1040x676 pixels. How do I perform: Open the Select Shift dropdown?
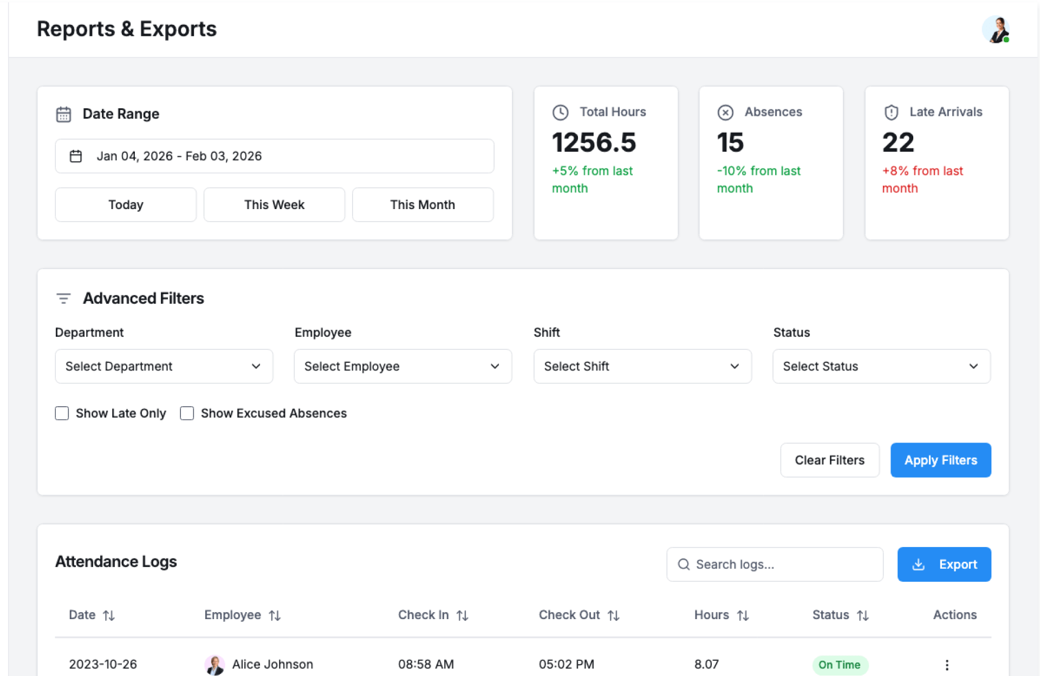(x=642, y=366)
